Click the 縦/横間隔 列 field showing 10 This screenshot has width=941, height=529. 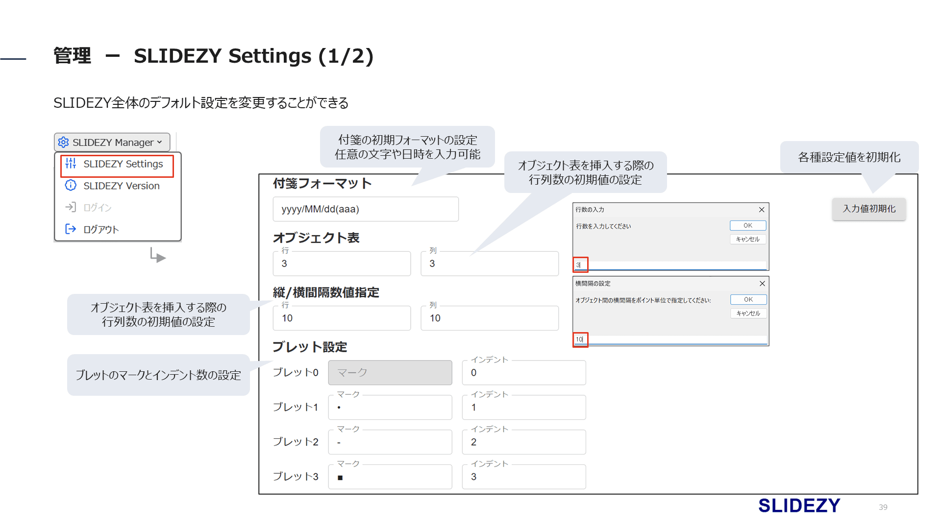(489, 318)
